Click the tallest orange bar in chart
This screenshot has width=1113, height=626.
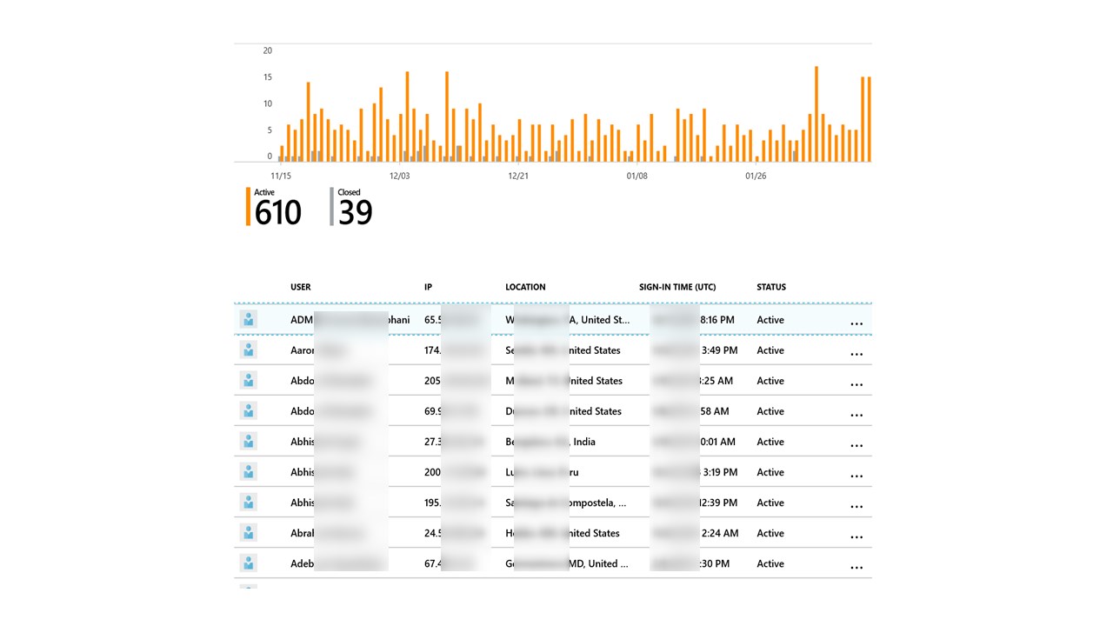point(816,114)
